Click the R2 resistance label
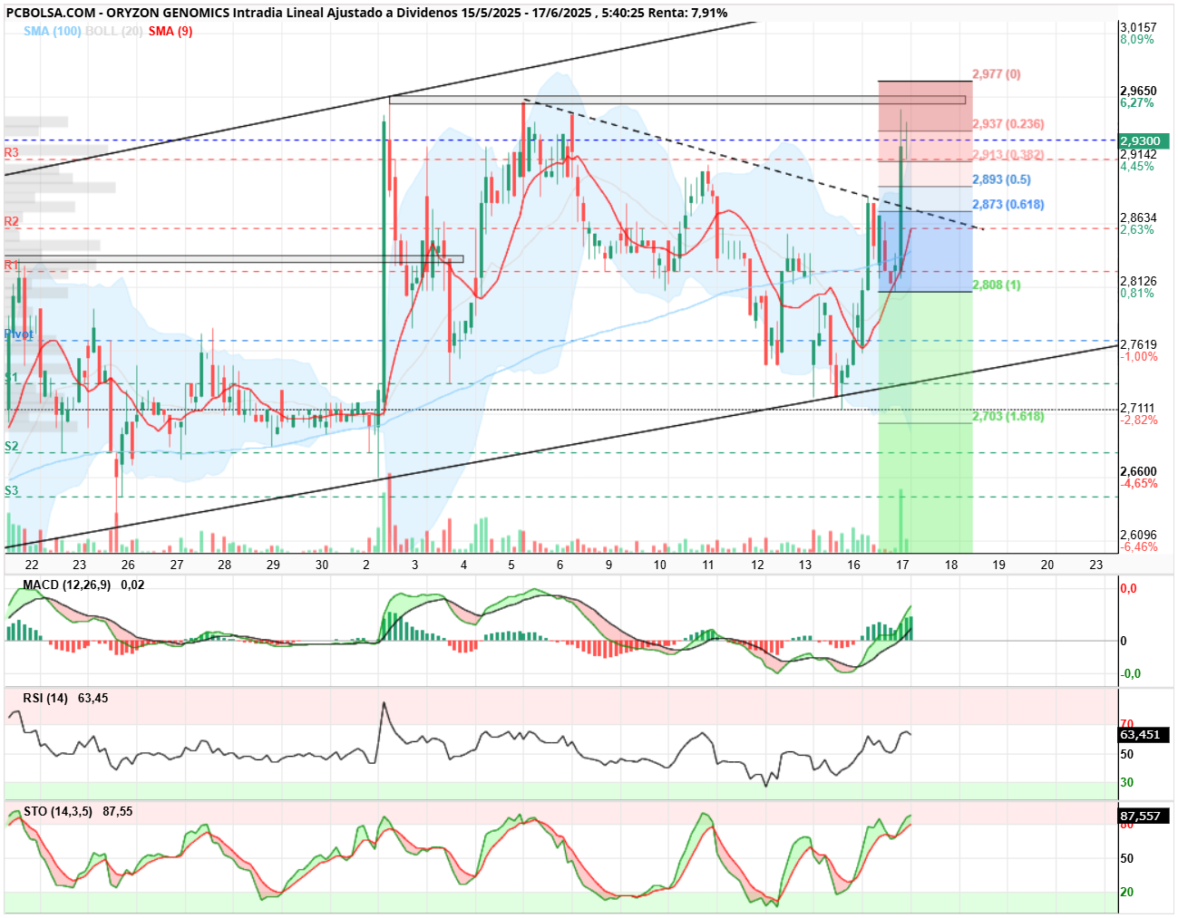The image size is (1178, 918). click(x=12, y=221)
